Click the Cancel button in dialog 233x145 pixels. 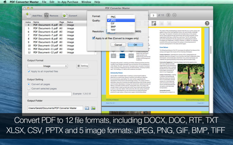(118, 45)
